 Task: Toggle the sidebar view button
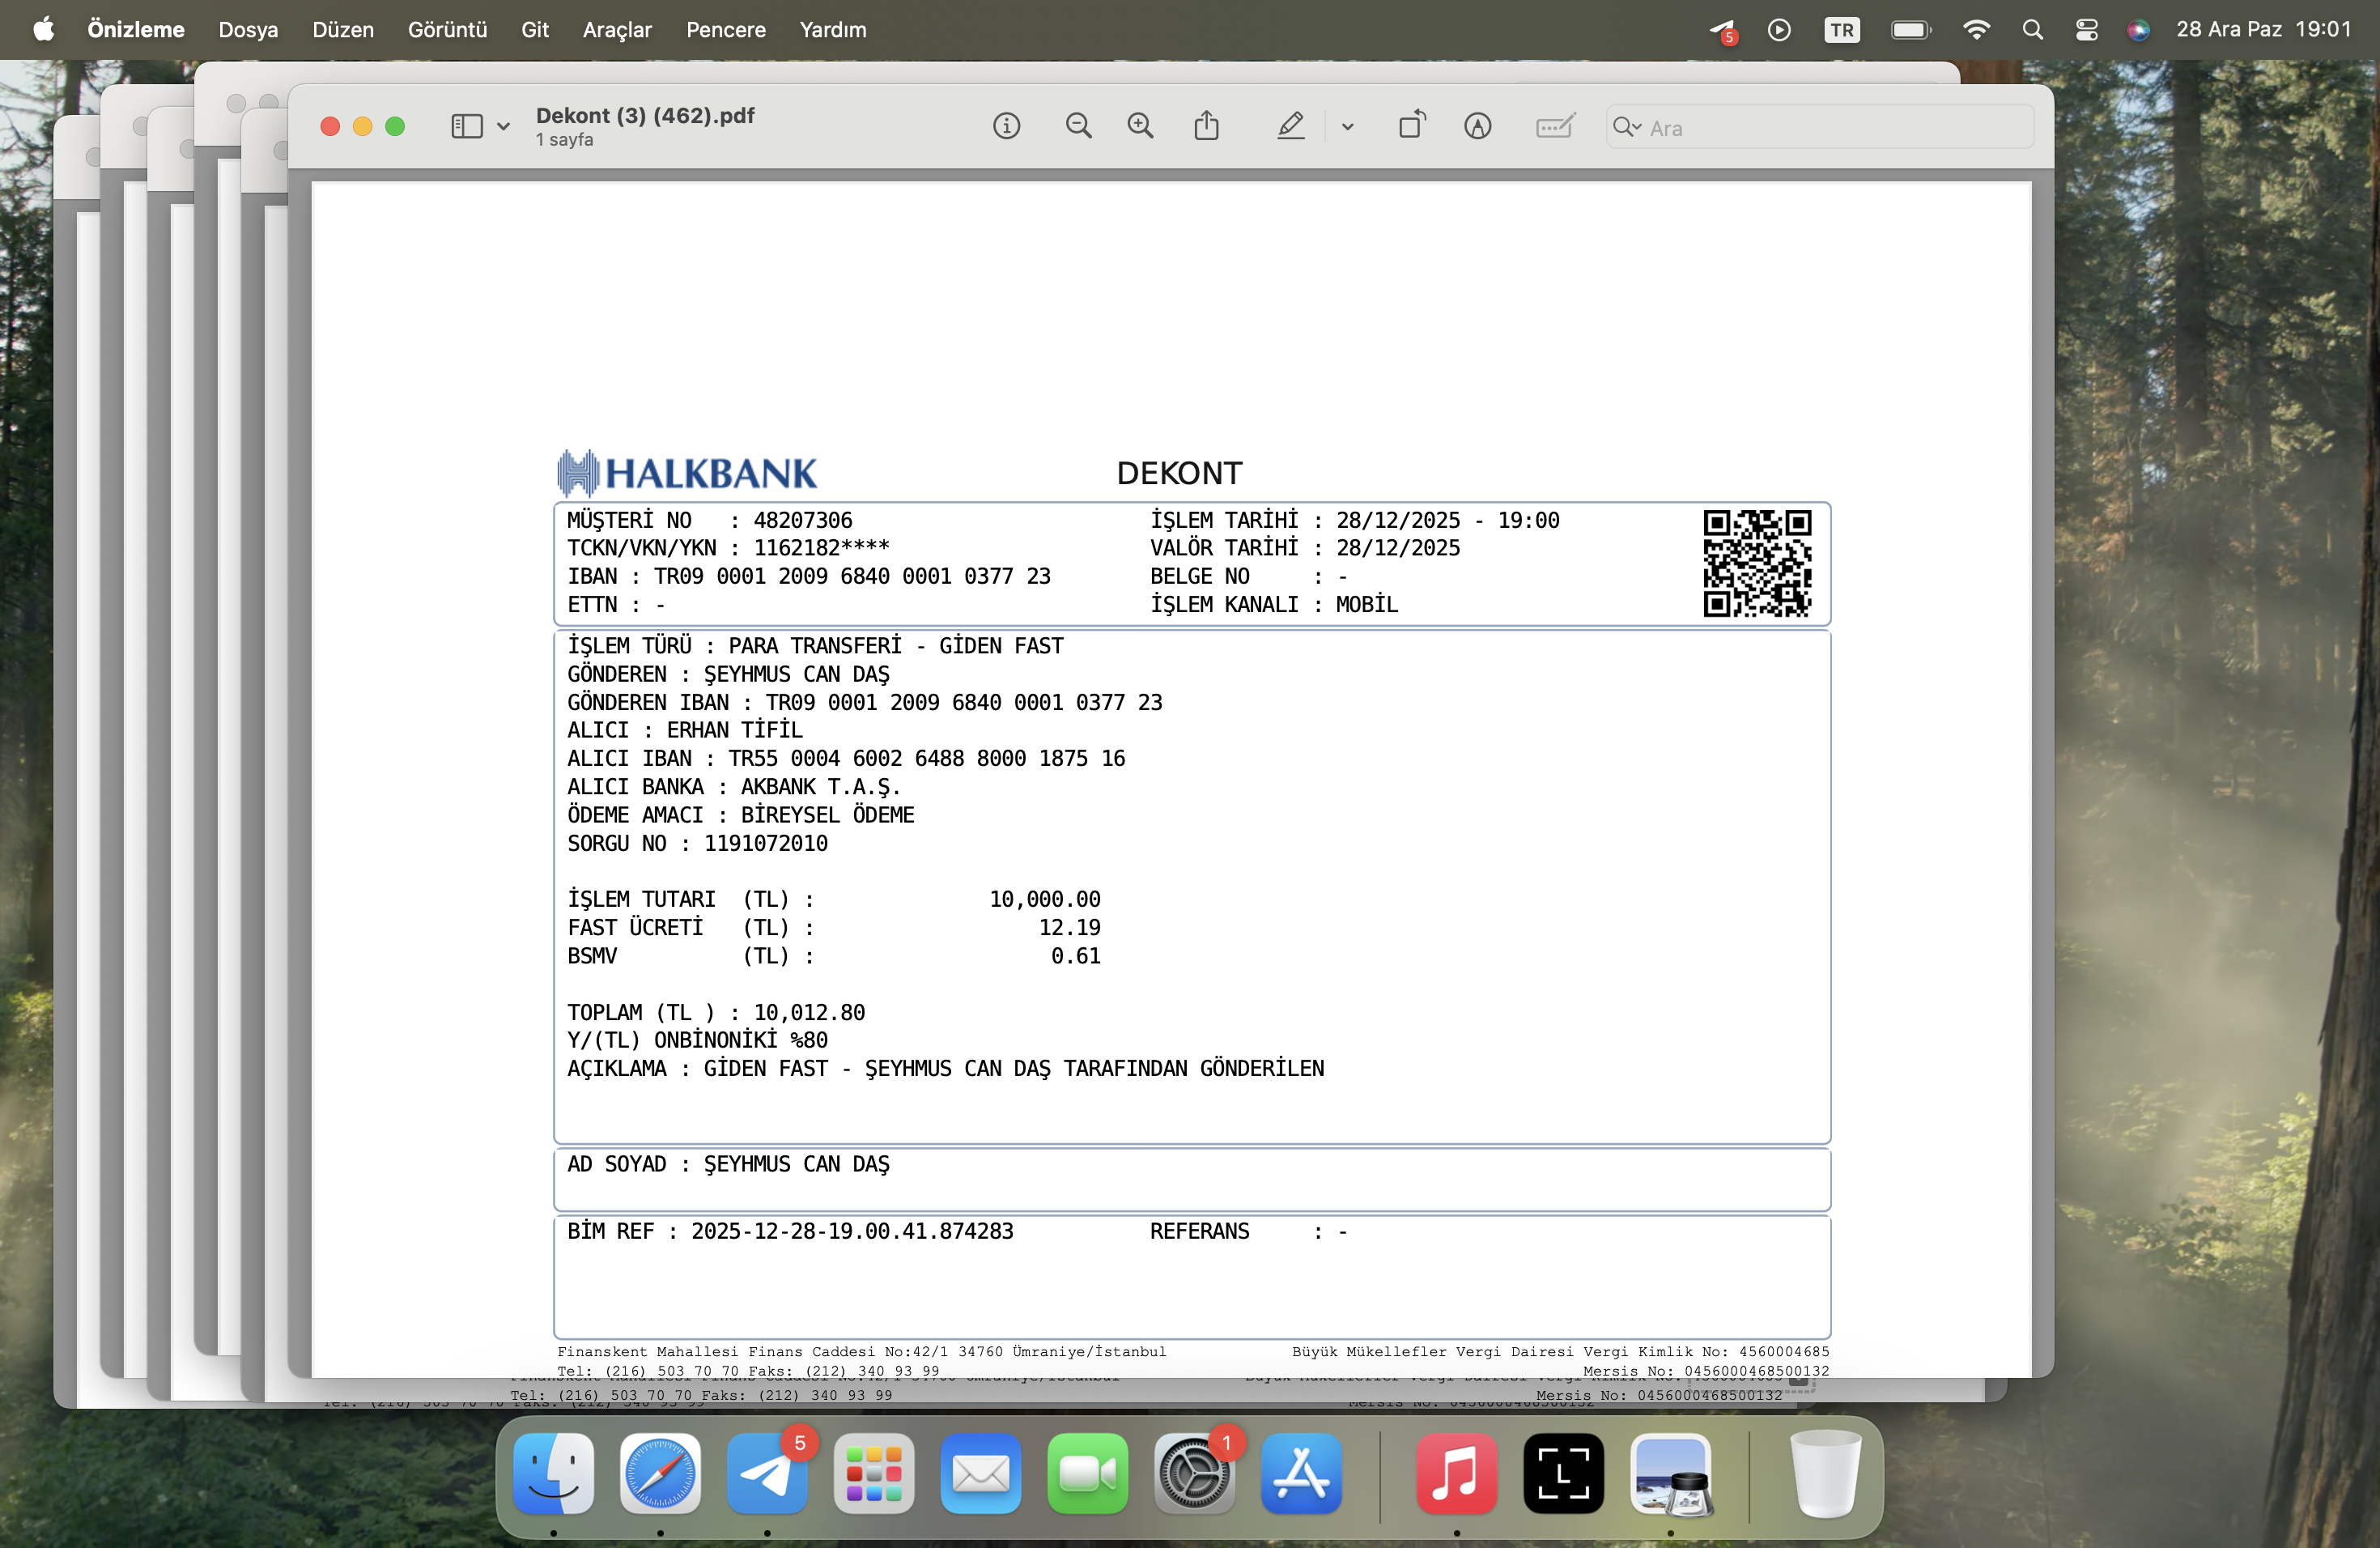(x=467, y=126)
